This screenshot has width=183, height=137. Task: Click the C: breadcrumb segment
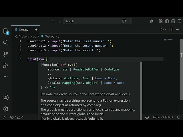coord(17,37)
